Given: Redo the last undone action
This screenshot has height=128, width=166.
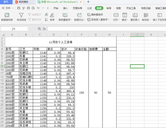Looking at the screenshot, I should (43, 8).
